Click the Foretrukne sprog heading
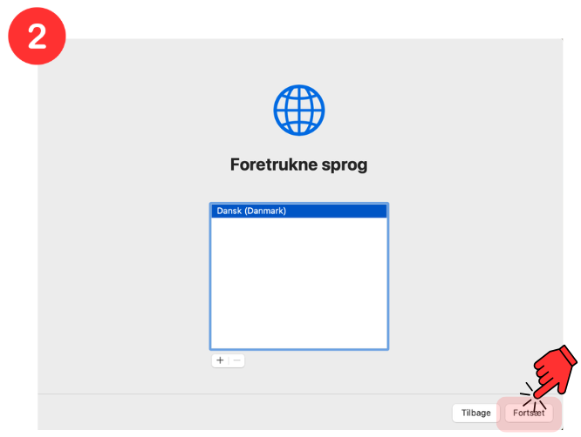The width and height of the screenshot is (581, 437). 298,165
